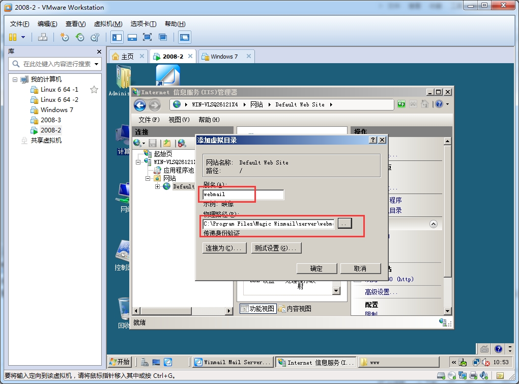519x384 pixels.
Task: Open the IIS 视图(V) menu
Action: (179, 120)
